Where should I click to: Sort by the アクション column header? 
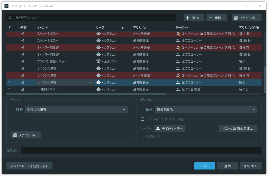click(140, 28)
